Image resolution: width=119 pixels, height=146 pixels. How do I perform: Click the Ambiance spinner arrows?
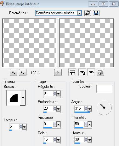55,124
